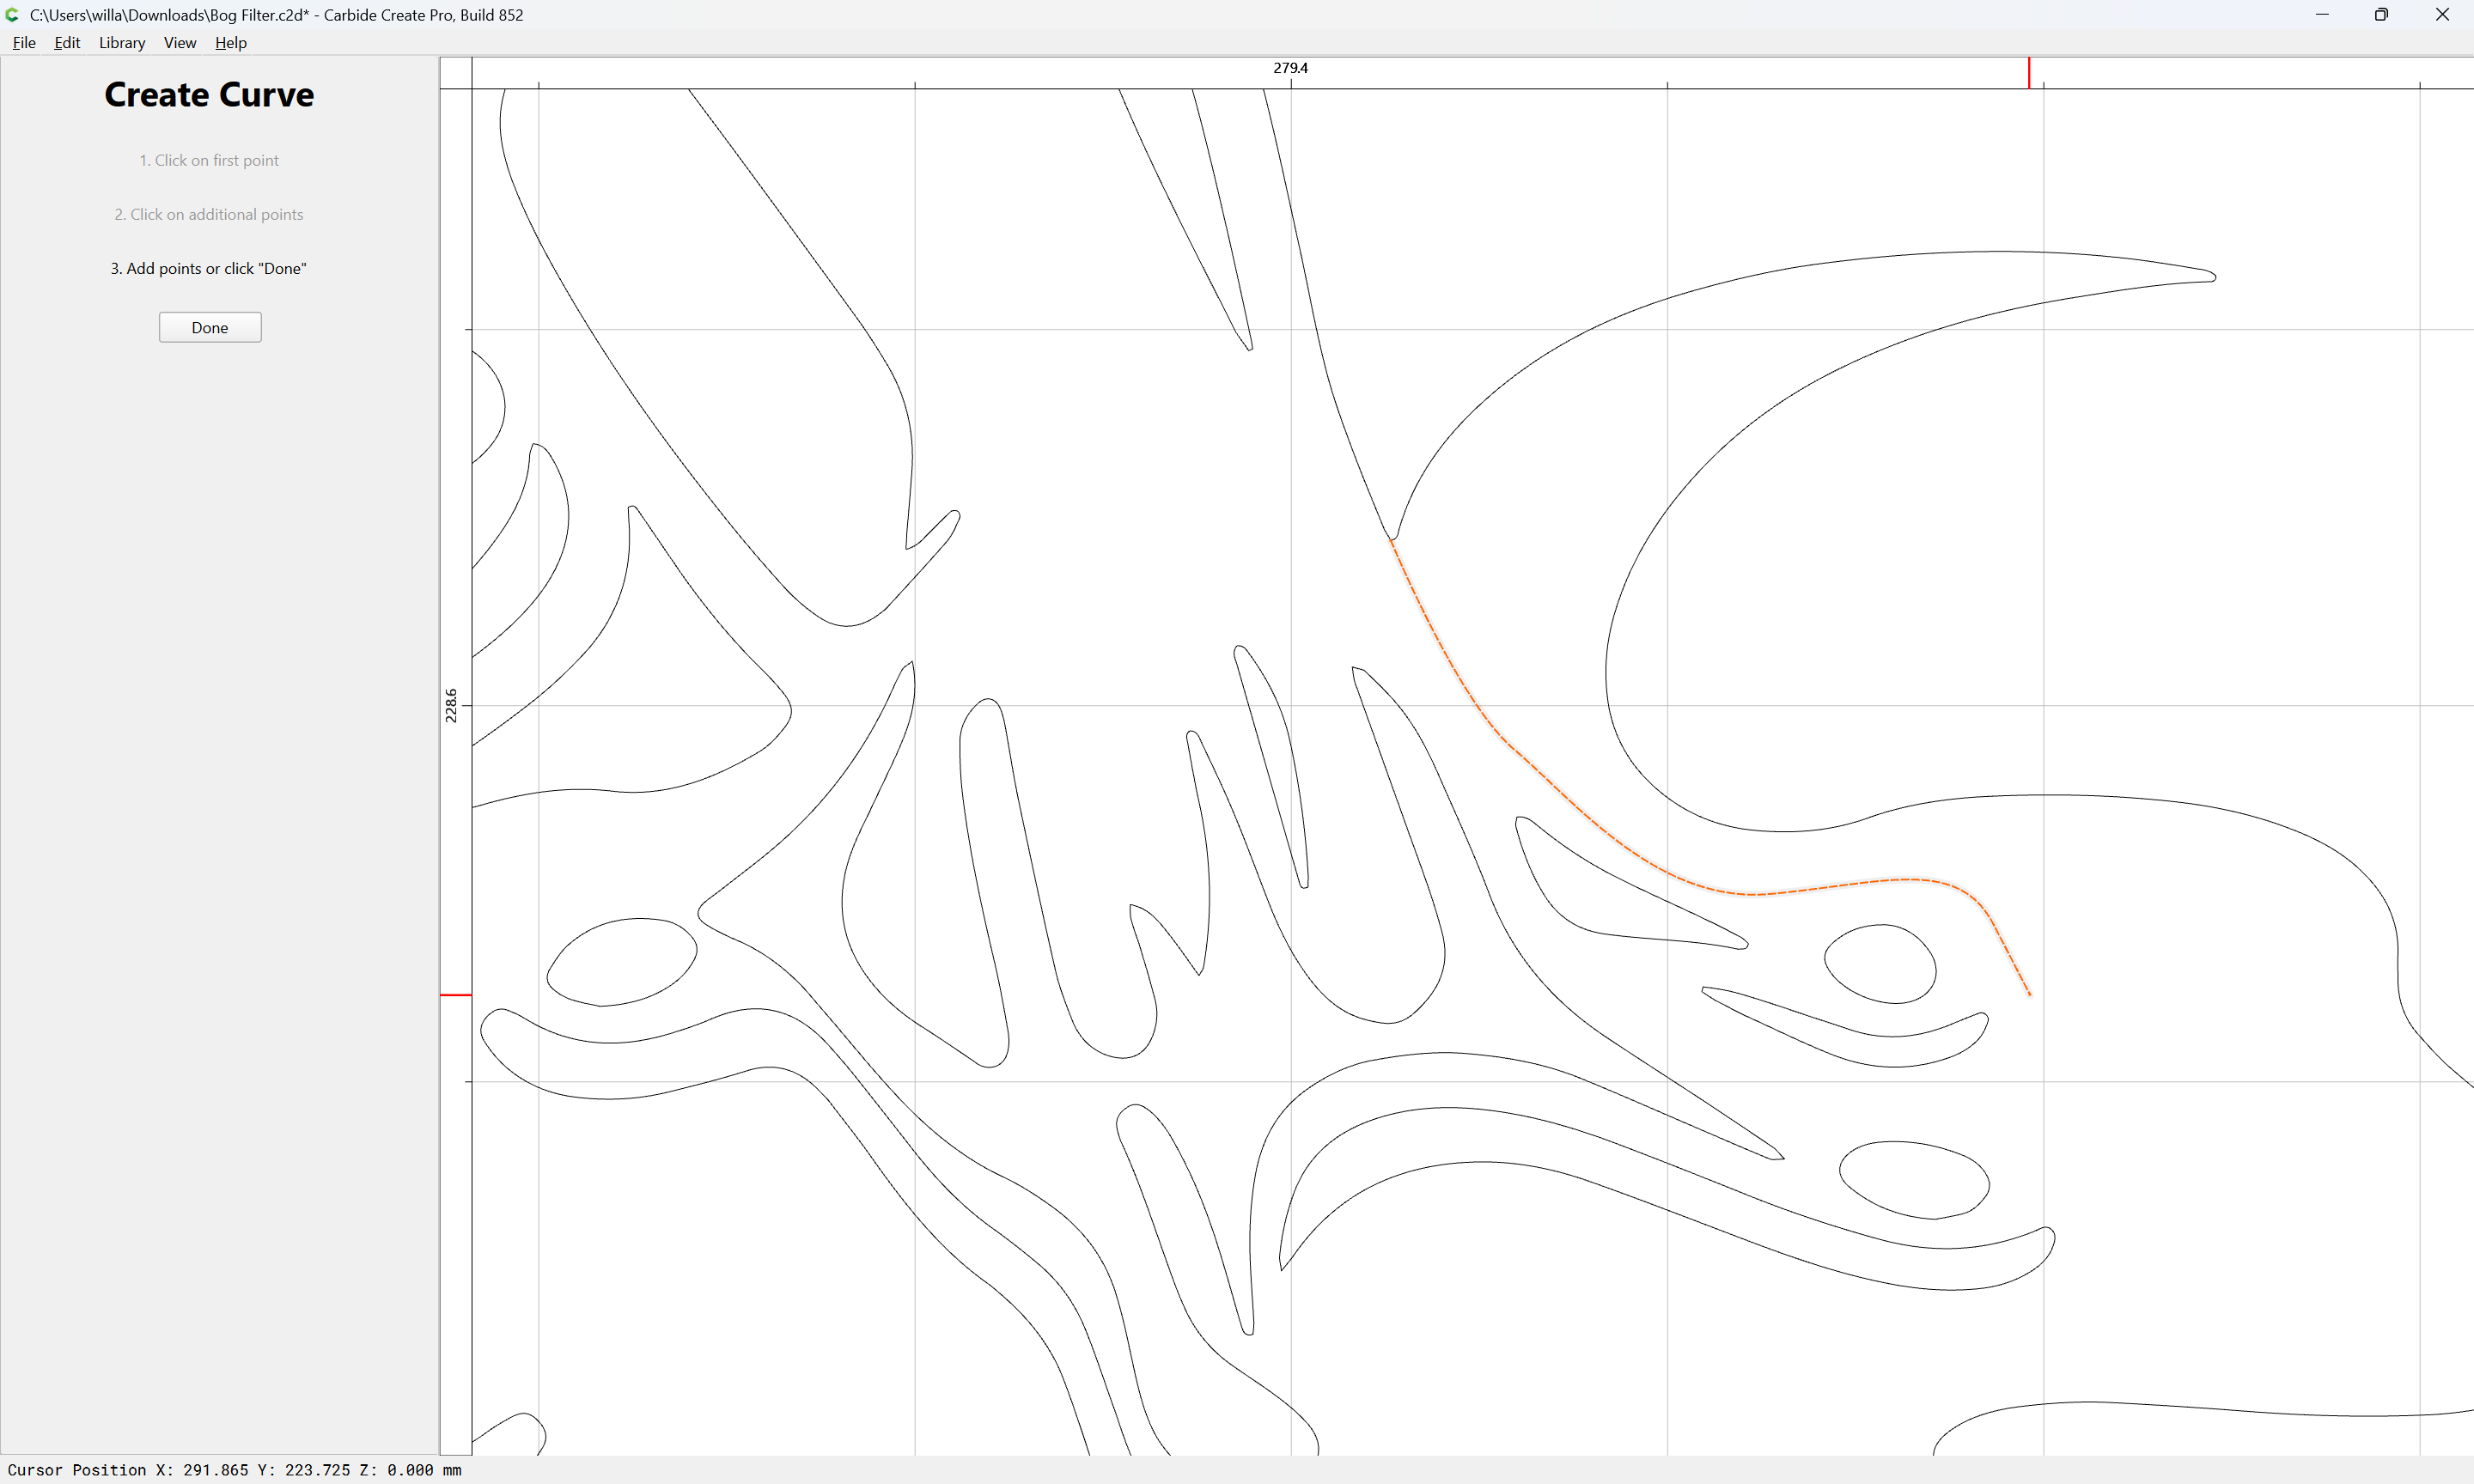This screenshot has width=2474, height=1484.
Task: Minimize the Carbide Create window
Action: 2322,15
